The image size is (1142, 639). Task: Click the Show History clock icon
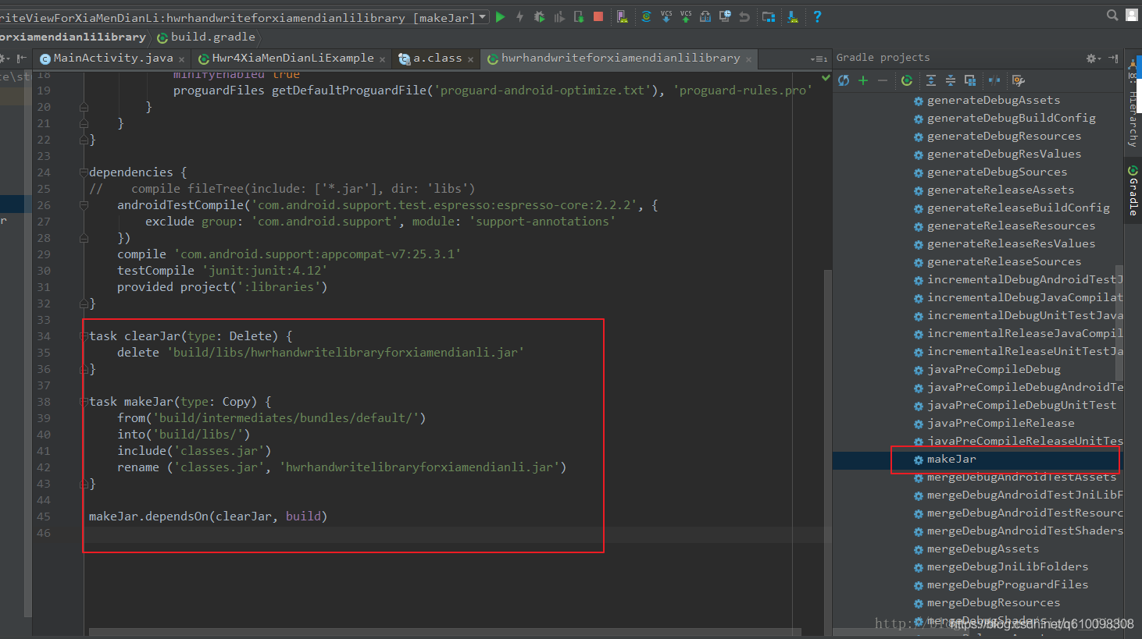[x=725, y=16]
